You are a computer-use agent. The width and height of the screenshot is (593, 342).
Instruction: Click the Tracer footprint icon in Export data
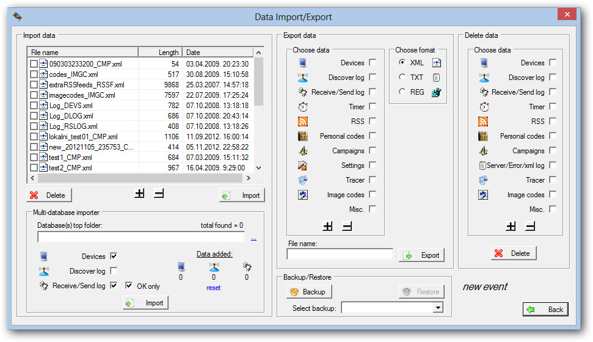coord(302,180)
